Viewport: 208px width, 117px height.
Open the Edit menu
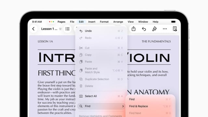[x=81, y=22]
